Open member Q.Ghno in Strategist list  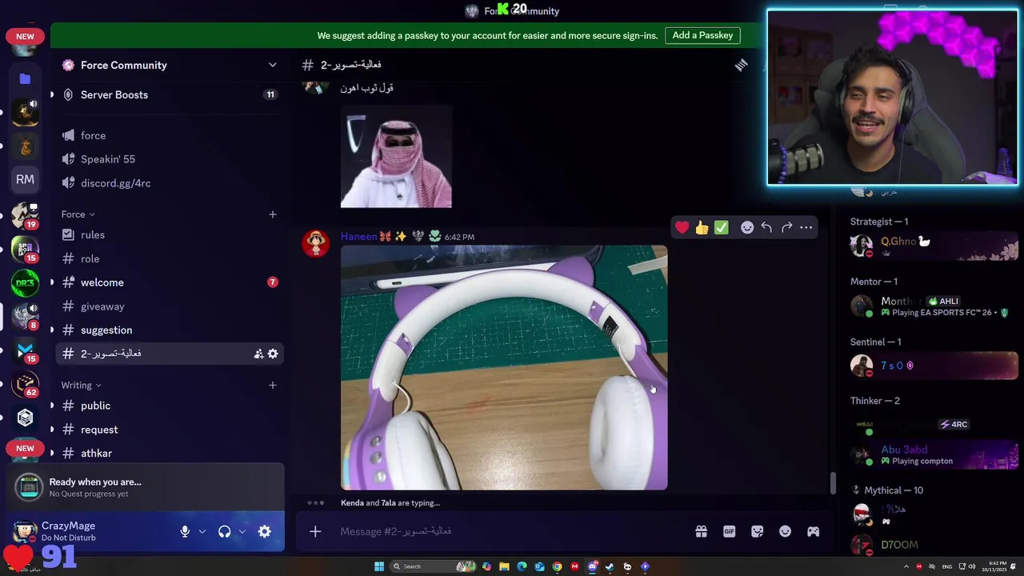(x=933, y=244)
